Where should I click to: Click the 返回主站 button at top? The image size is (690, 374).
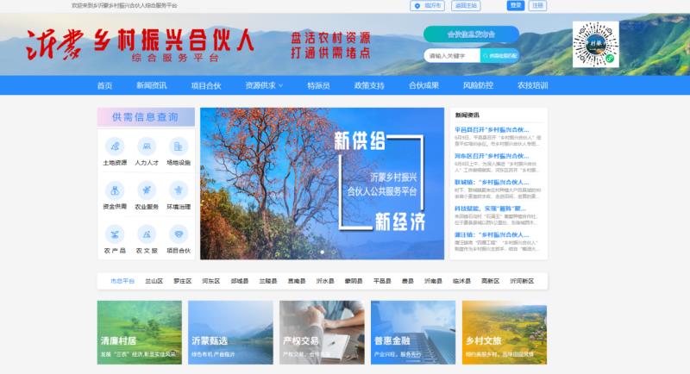click(466, 6)
